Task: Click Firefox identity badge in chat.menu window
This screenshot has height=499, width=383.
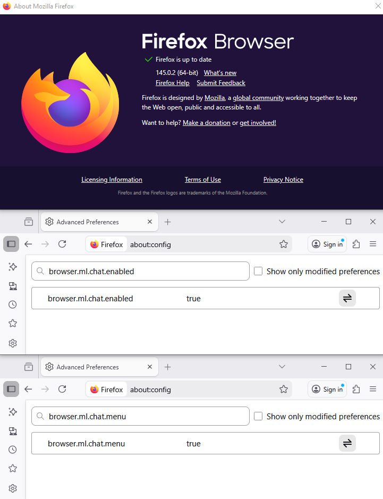Action: tap(107, 390)
